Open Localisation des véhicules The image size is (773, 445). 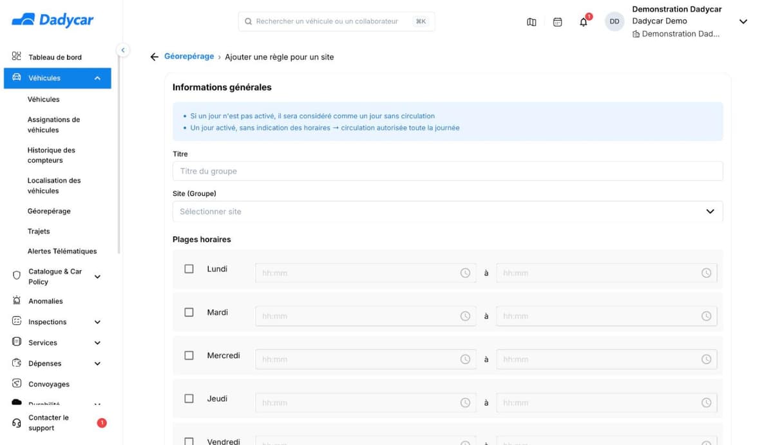54,186
